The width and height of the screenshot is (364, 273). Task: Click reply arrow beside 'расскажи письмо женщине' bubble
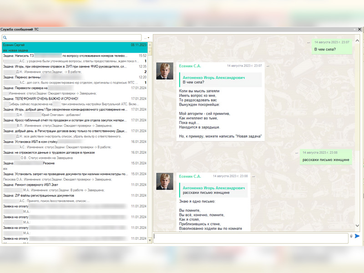point(296,152)
